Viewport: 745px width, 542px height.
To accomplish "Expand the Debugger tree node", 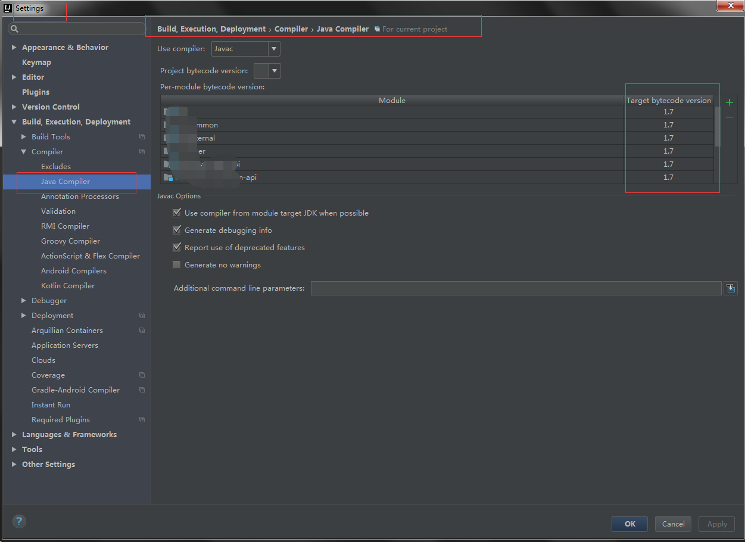I will coord(23,301).
